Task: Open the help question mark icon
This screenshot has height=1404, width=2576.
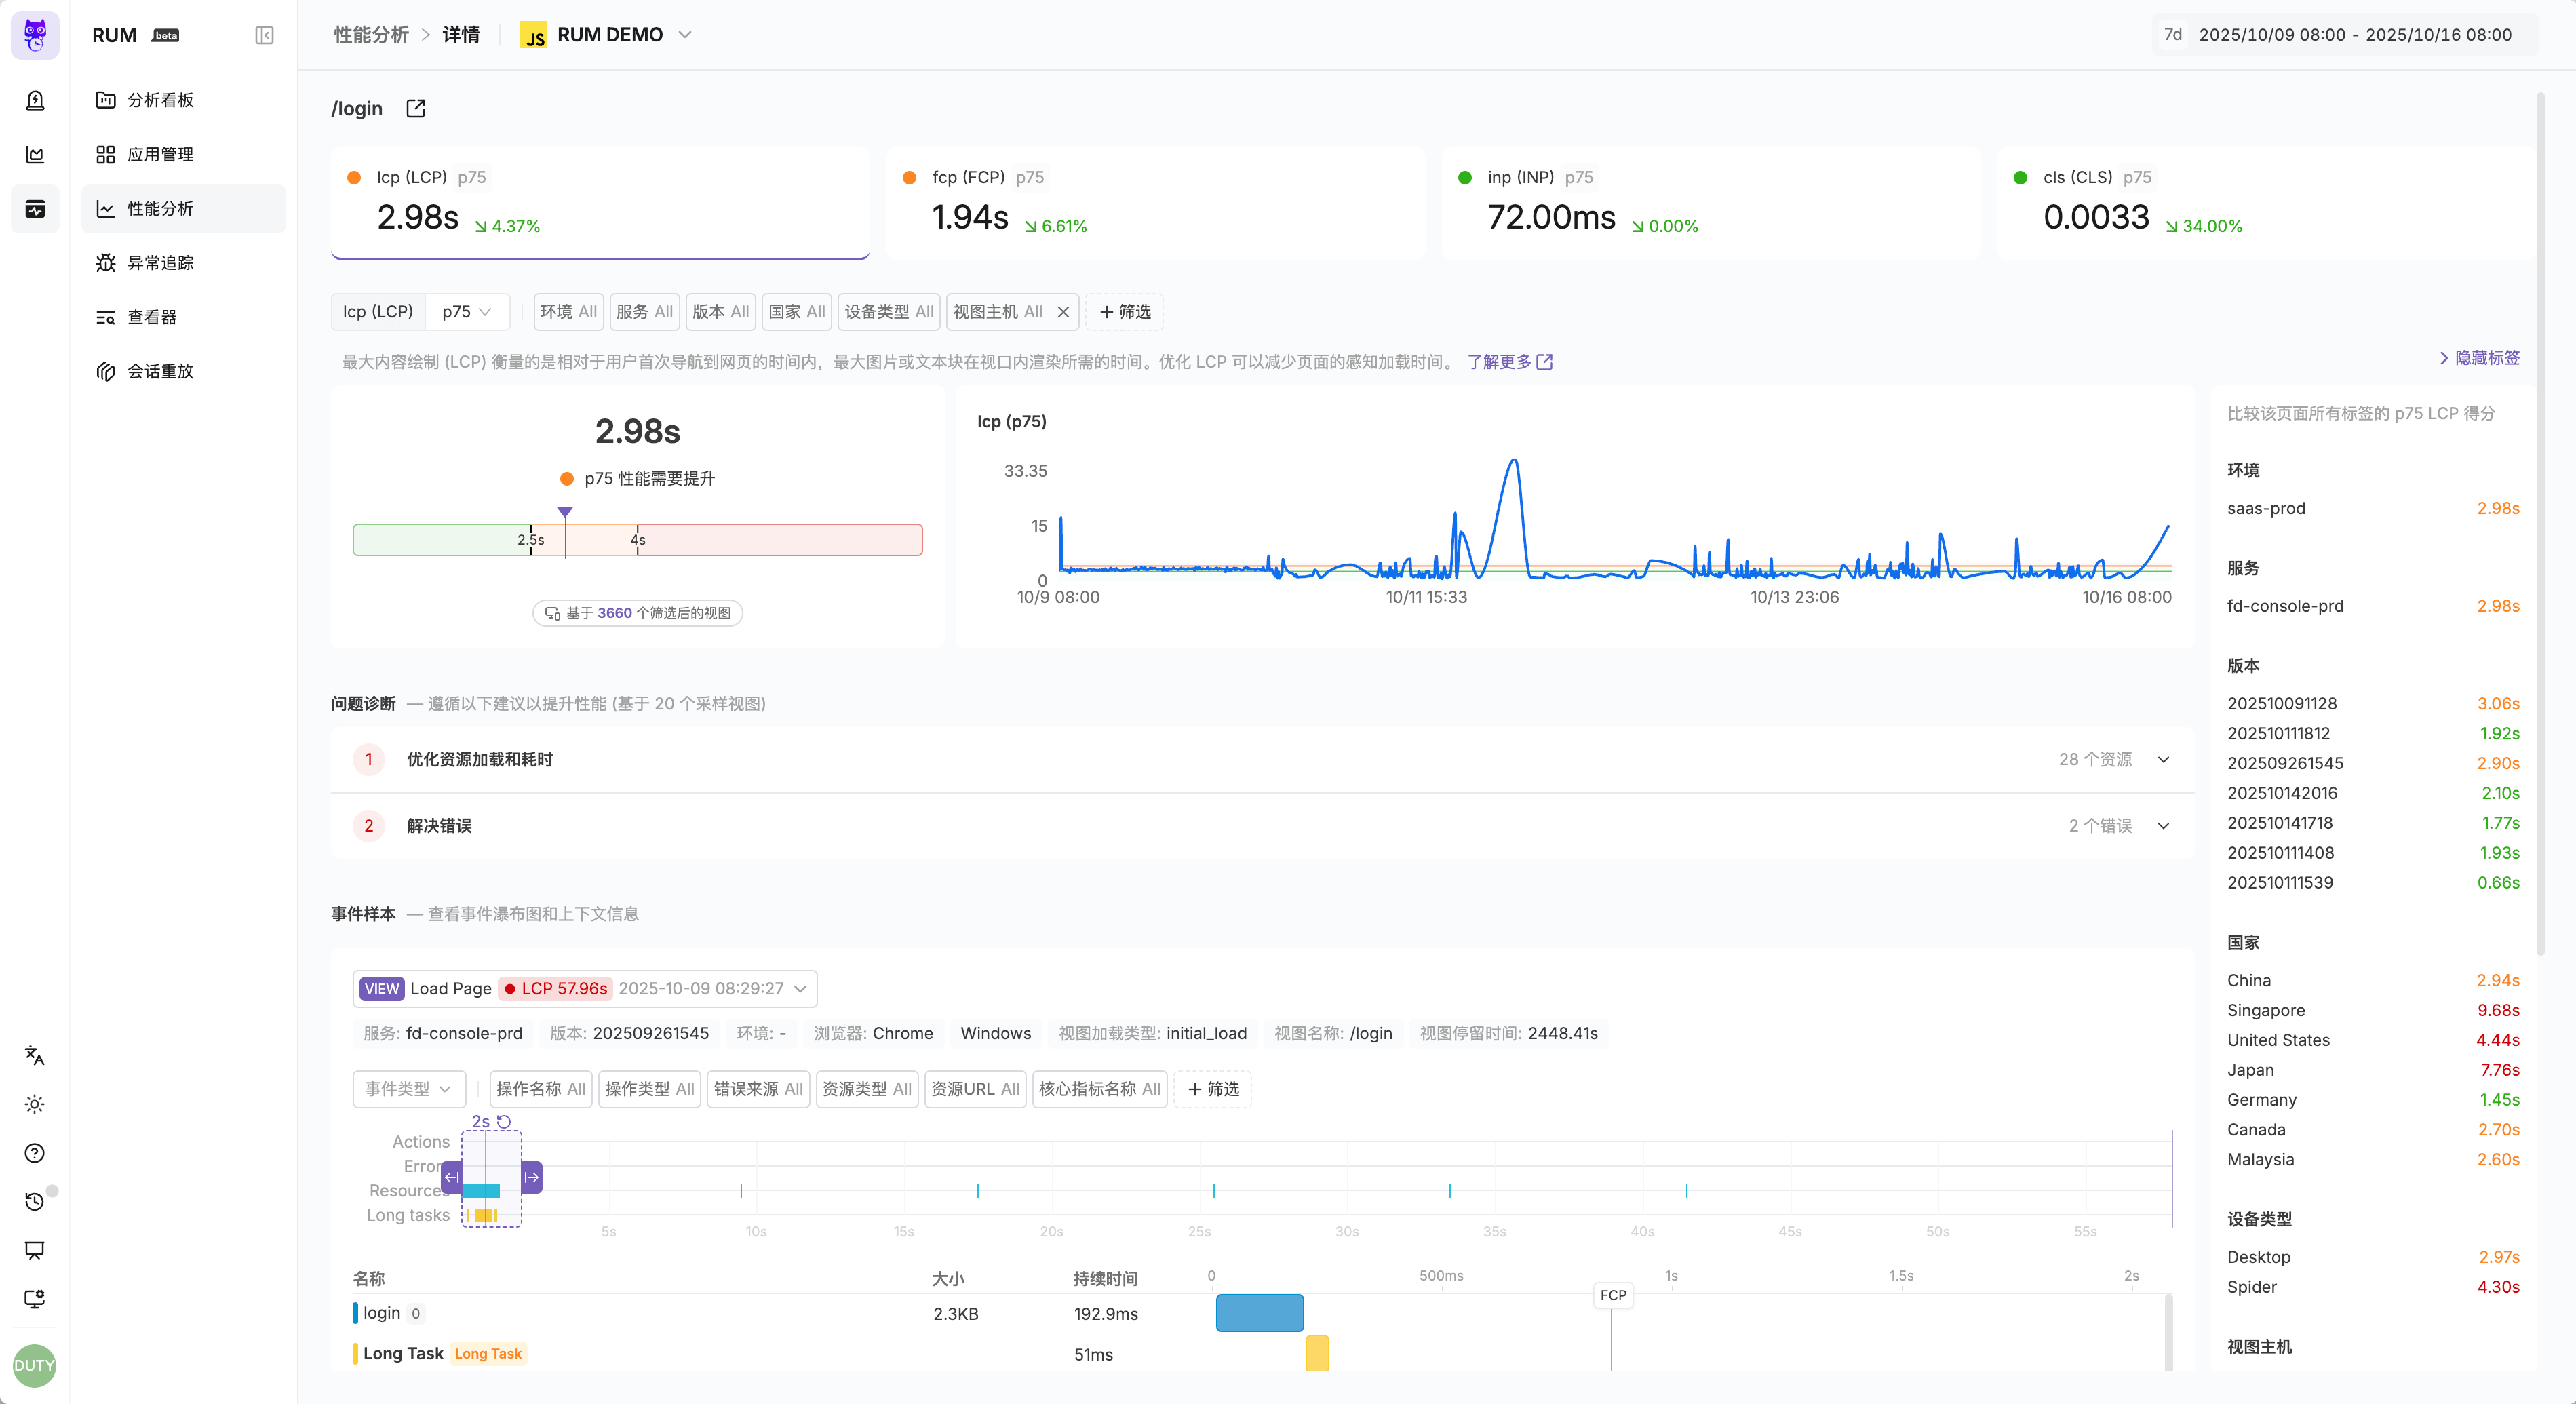Action: point(35,1153)
